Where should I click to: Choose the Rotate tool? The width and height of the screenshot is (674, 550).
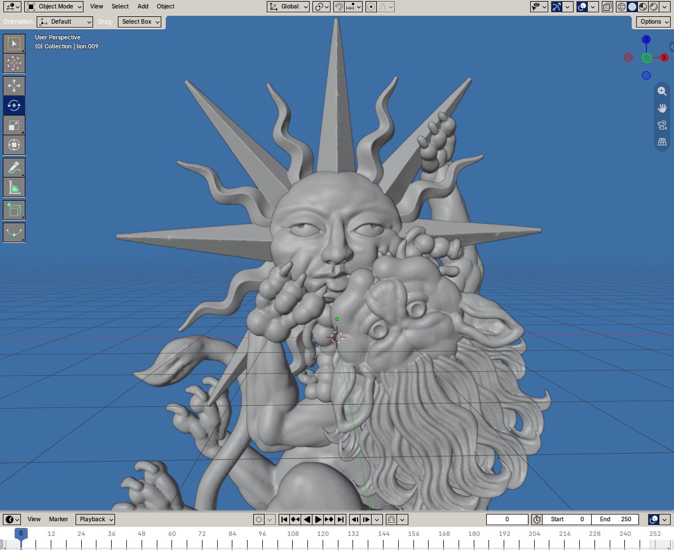tap(14, 105)
